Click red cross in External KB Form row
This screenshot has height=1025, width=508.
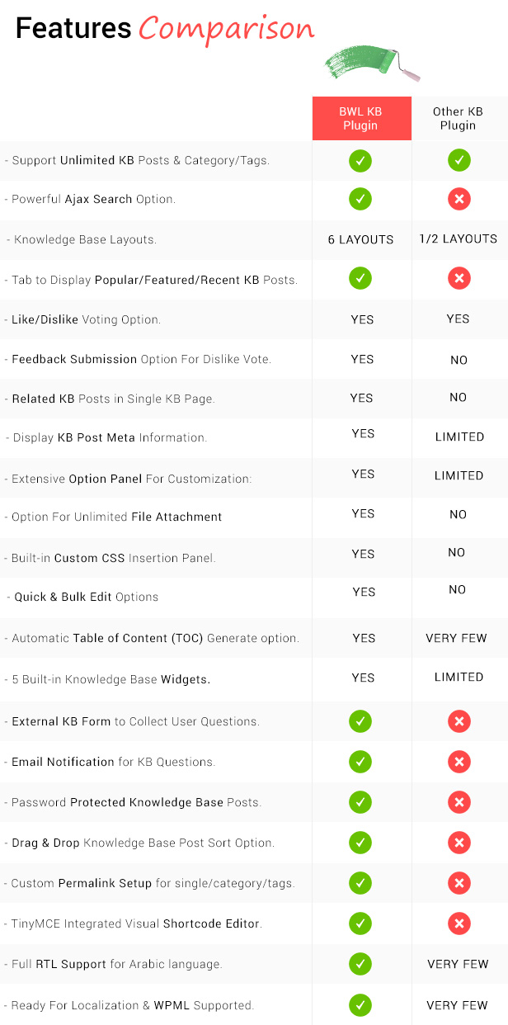click(459, 721)
